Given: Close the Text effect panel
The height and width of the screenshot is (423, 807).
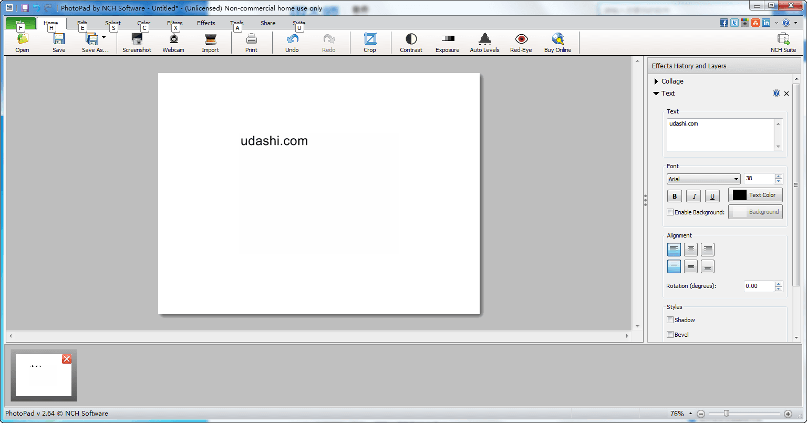Looking at the screenshot, I should pyautogui.click(x=787, y=94).
